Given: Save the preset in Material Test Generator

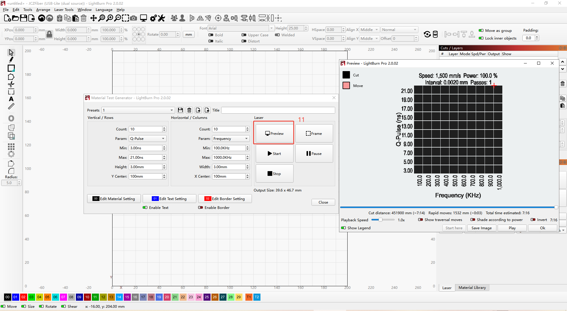Looking at the screenshot, I should point(180,110).
